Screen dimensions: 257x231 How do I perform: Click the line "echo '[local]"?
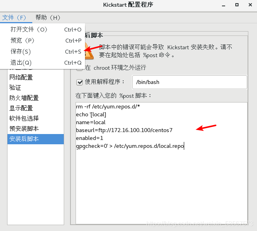[91, 114]
